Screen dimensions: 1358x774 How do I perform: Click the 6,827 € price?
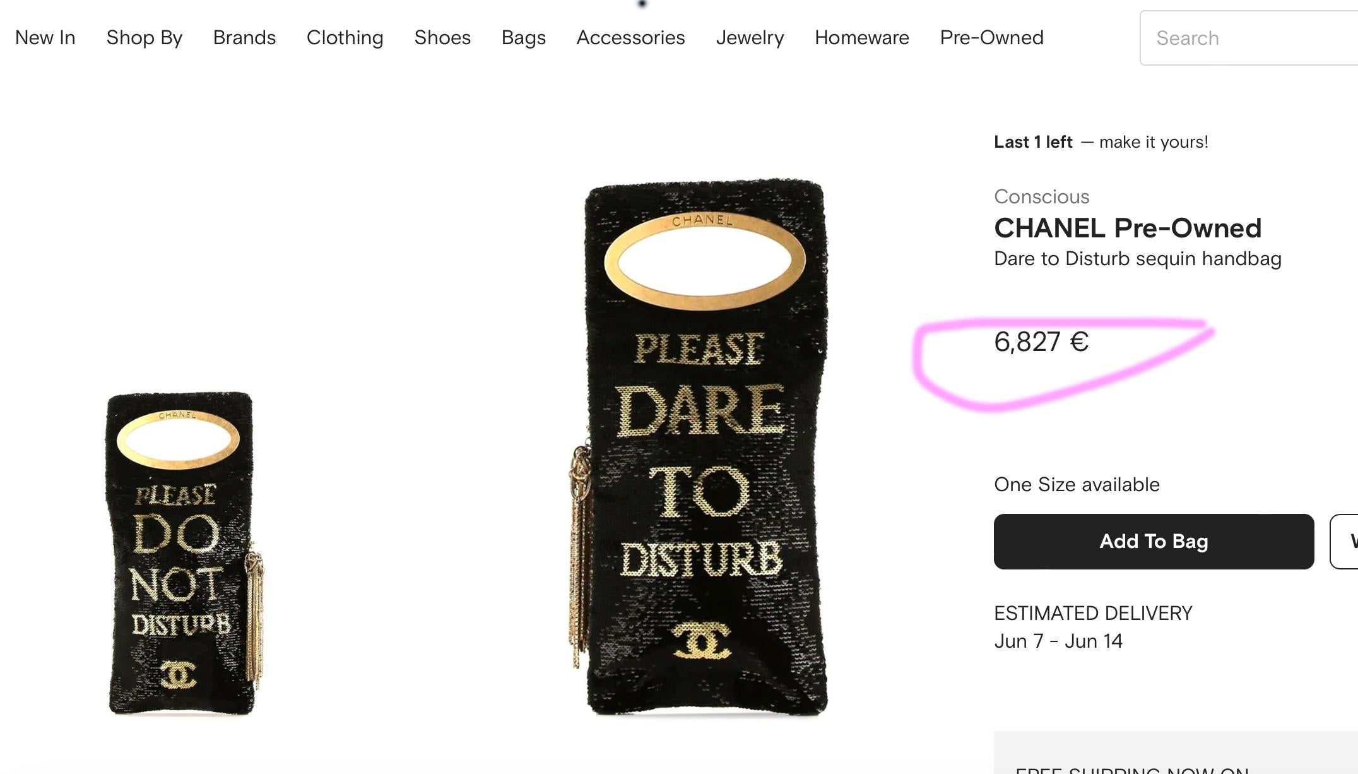click(x=1041, y=342)
